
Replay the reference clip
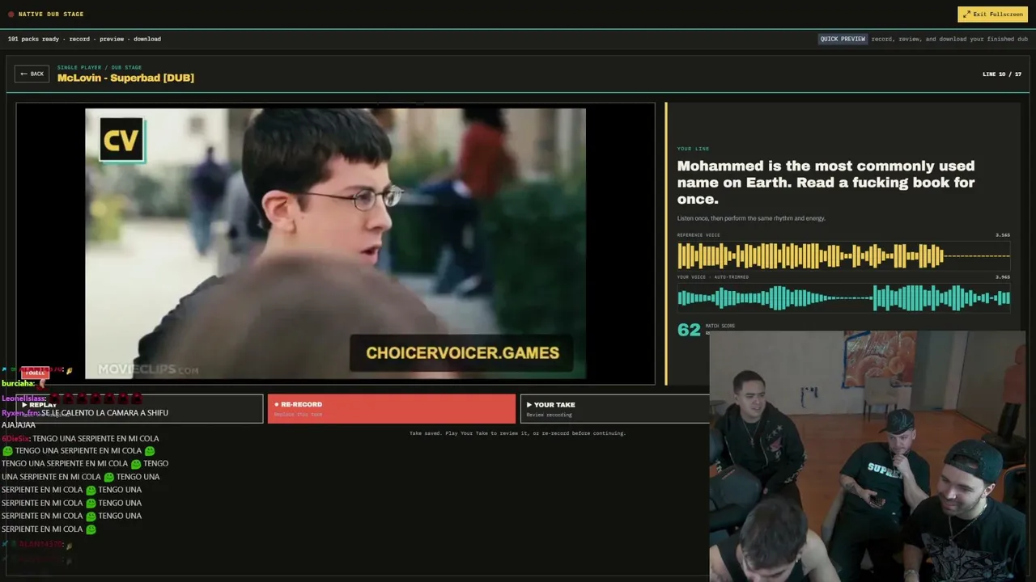139,408
